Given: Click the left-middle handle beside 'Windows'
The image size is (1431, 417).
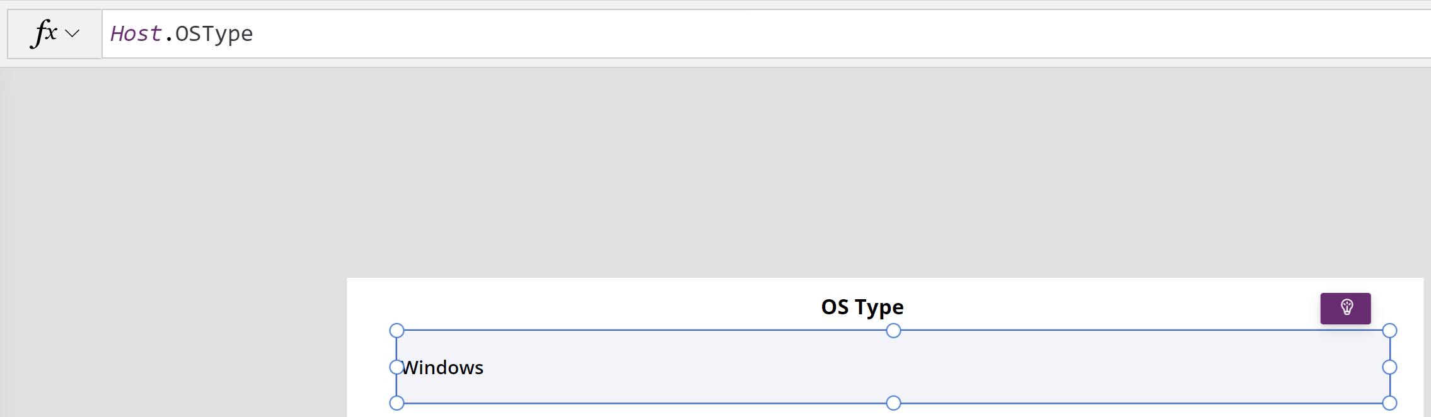Looking at the screenshot, I should 397,367.
